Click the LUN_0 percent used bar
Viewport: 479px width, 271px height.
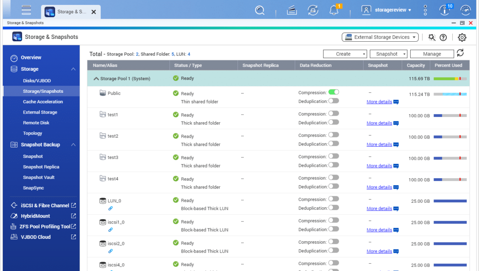[x=450, y=201]
